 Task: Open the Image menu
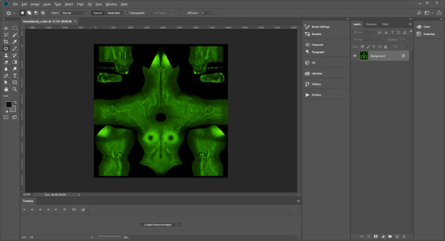(35, 4)
